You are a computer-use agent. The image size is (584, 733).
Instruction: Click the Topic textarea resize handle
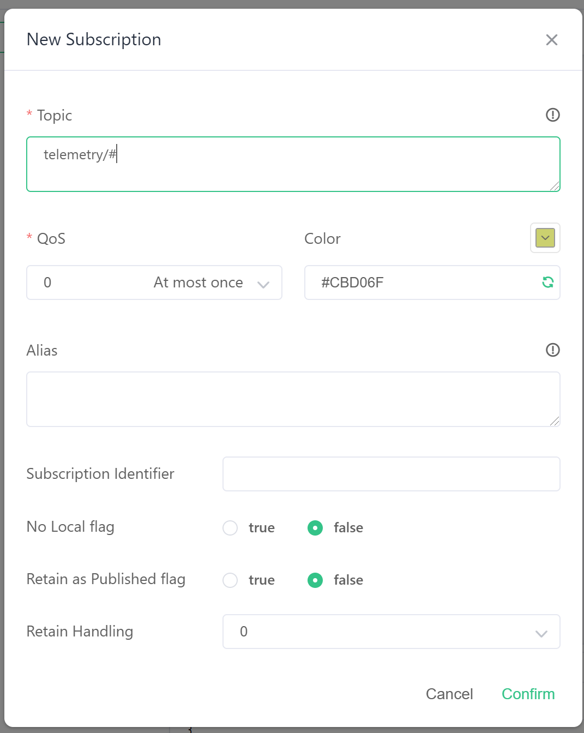[x=555, y=187]
